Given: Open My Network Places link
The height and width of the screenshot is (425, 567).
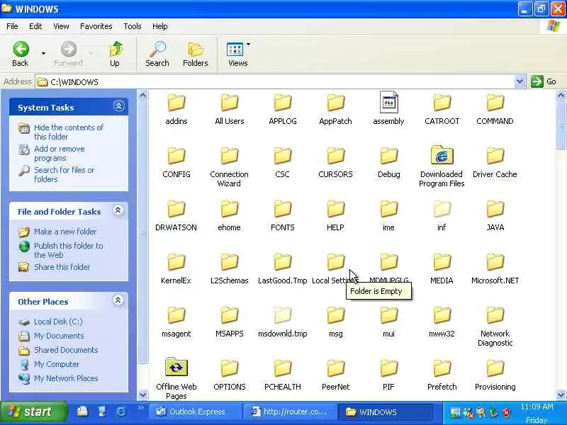Looking at the screenshot, I should coord(66,378).
